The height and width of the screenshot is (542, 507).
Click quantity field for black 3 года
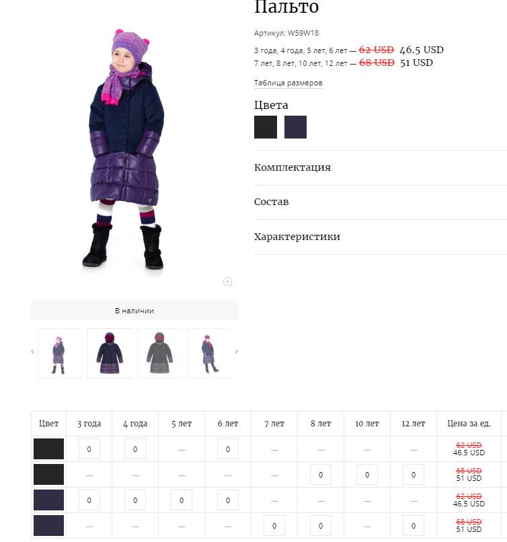coord(89,449)
